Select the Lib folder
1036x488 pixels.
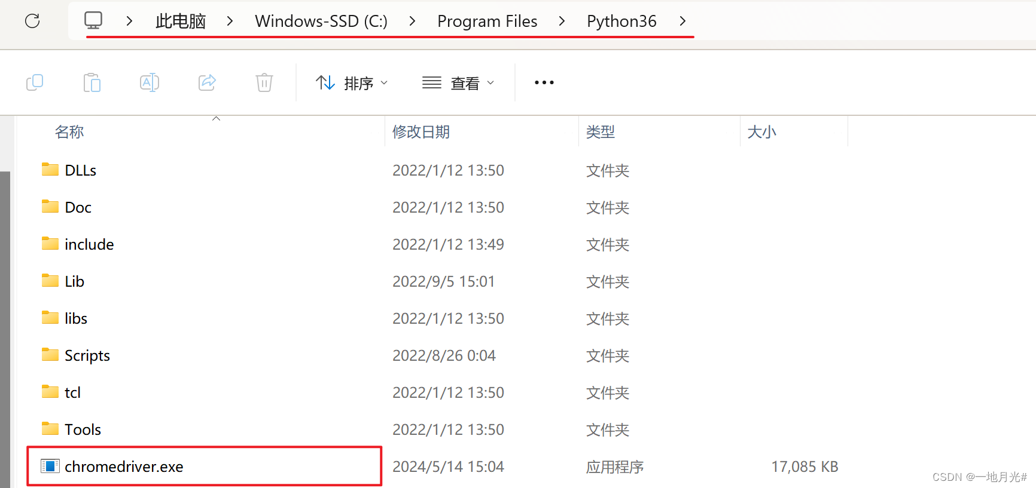(74, 281)
